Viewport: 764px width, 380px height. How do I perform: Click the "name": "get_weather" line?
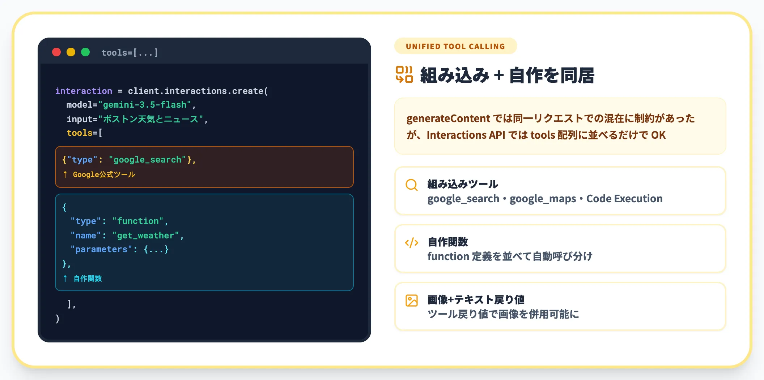127,236
